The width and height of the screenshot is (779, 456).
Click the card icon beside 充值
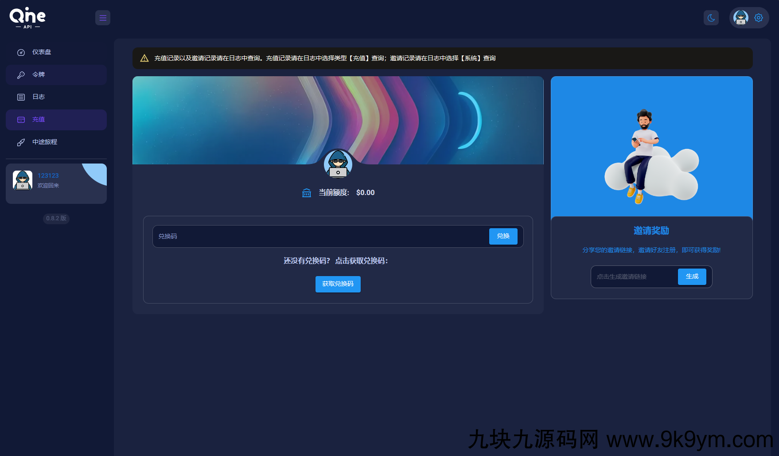21,120
